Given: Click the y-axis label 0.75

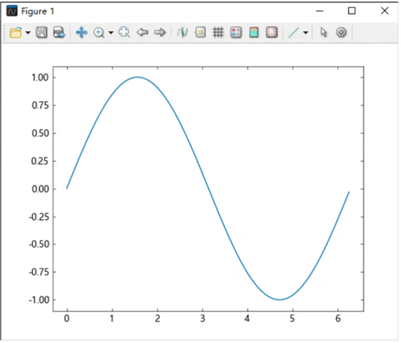Looking at the screenshot, I should 40,105.
